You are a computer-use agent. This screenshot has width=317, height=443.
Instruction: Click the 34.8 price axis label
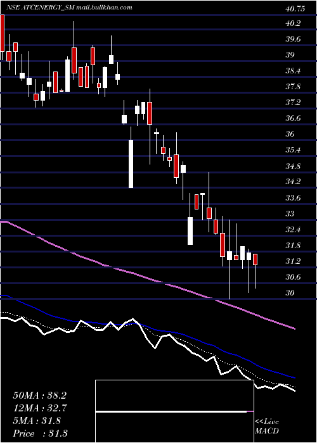coord(293,166)
